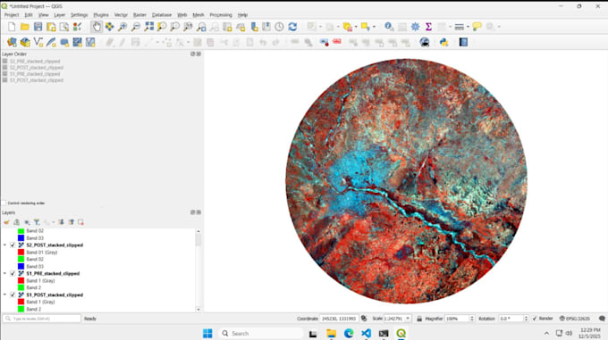Open the Project menu
The width and height of the screenshot is (608, 340).
(x=12, y=15)
